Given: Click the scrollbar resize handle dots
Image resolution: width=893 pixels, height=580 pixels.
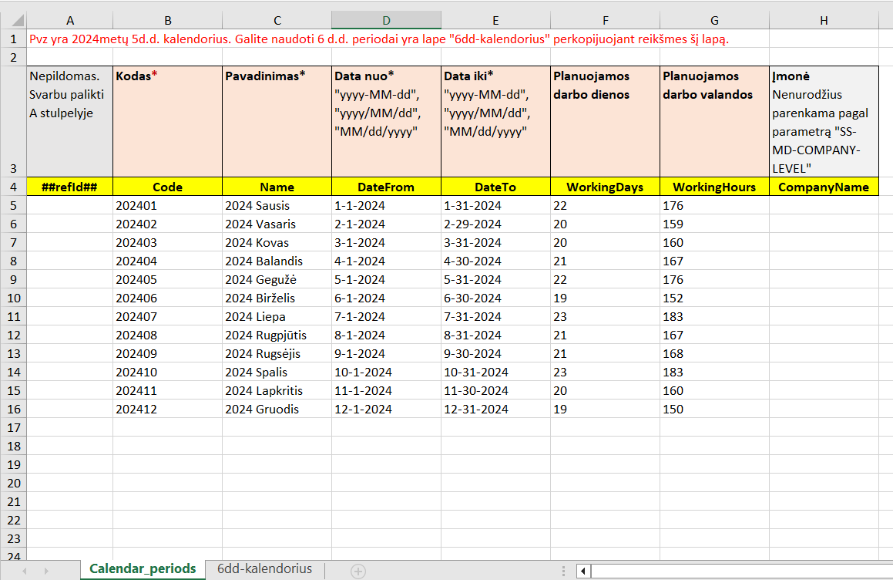Looking at the screenshot, I should click(x=566, y=571).
